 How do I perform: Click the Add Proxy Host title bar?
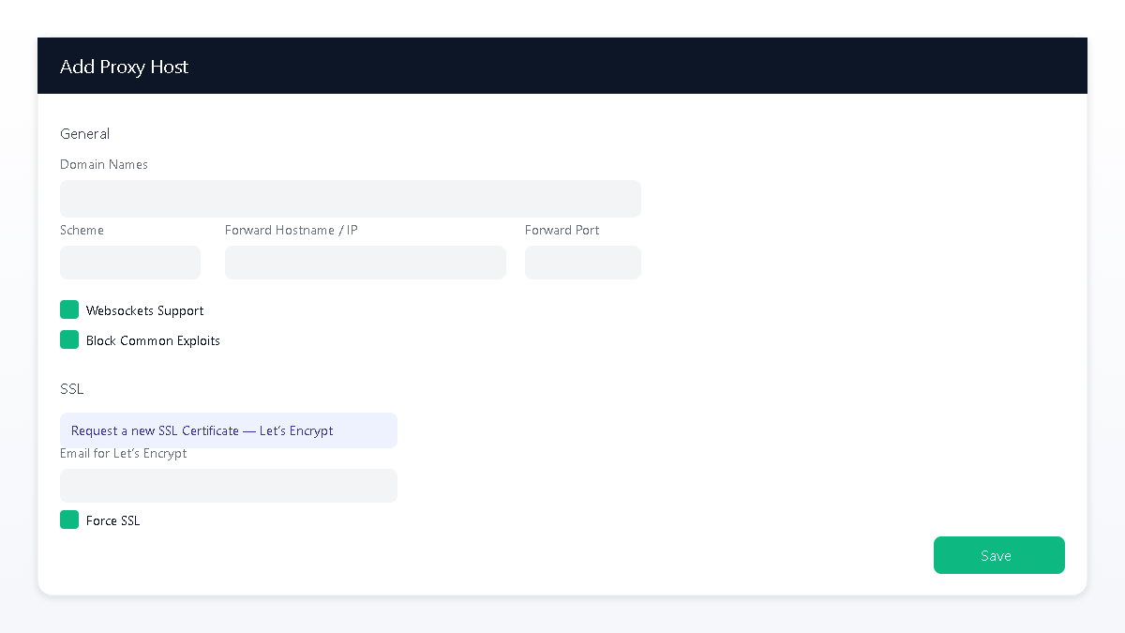124,66
